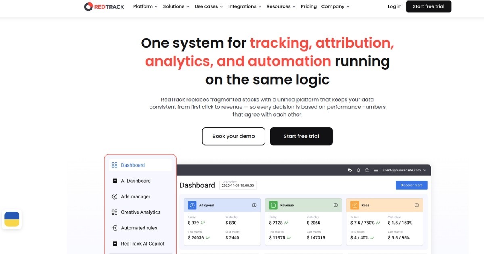Click trend arrow next to $ 7128
The width and height of the screenshot is (484, 254).
point(286,223)
